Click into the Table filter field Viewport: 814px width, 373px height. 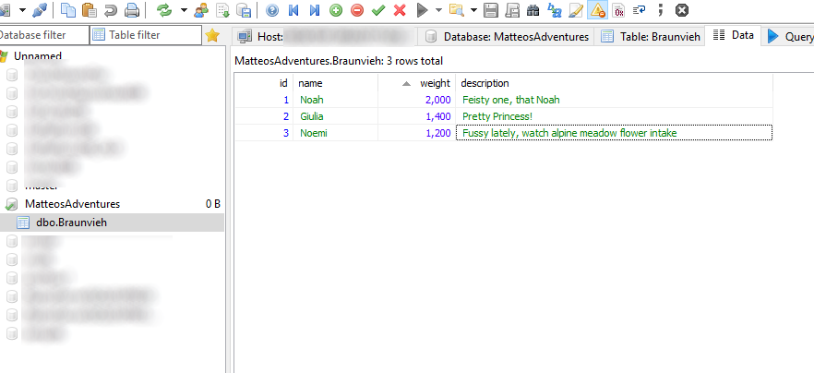[x=146, y=35]
